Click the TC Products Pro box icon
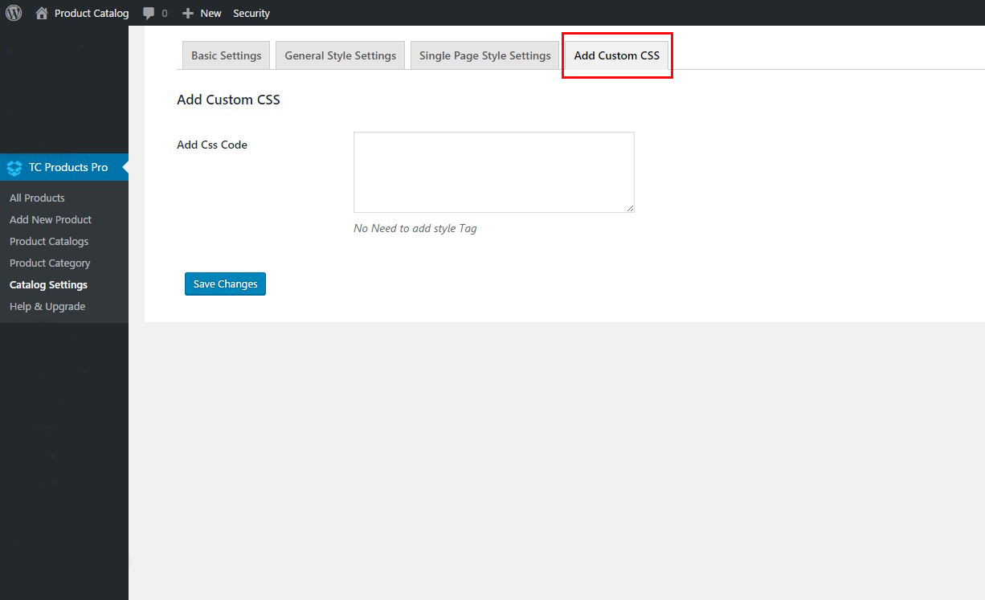 [14, 168]
